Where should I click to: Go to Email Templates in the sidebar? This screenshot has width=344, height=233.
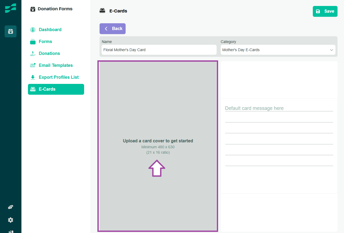tap(56, 65)
